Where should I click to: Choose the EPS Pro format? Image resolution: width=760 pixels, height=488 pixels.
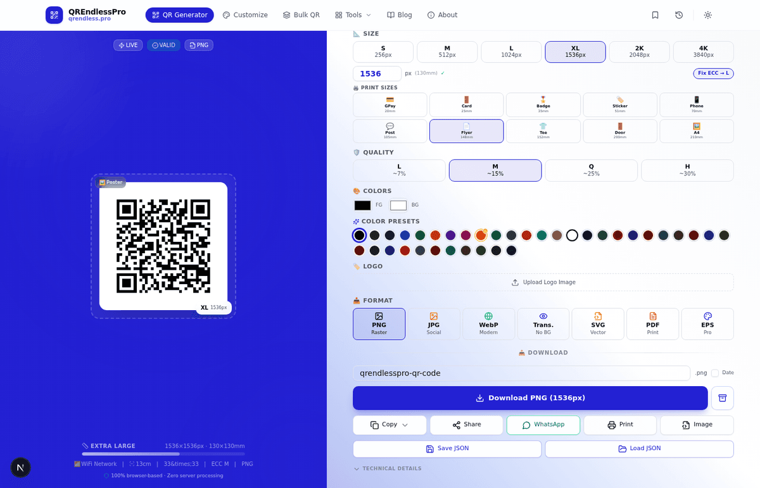coord(707,324)
